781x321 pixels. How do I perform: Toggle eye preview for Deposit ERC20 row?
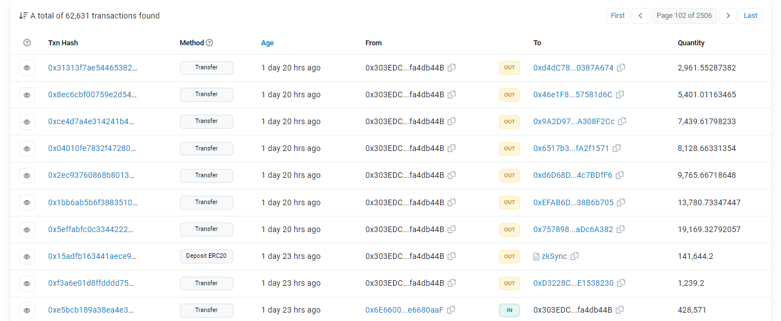[x=27, y=257]
